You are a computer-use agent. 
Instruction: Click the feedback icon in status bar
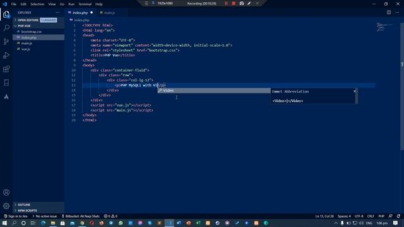[x=390, y=216]
